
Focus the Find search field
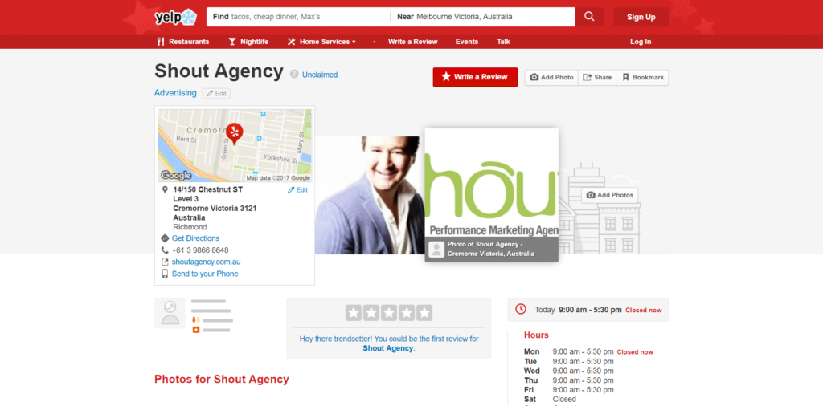[299, 17]
